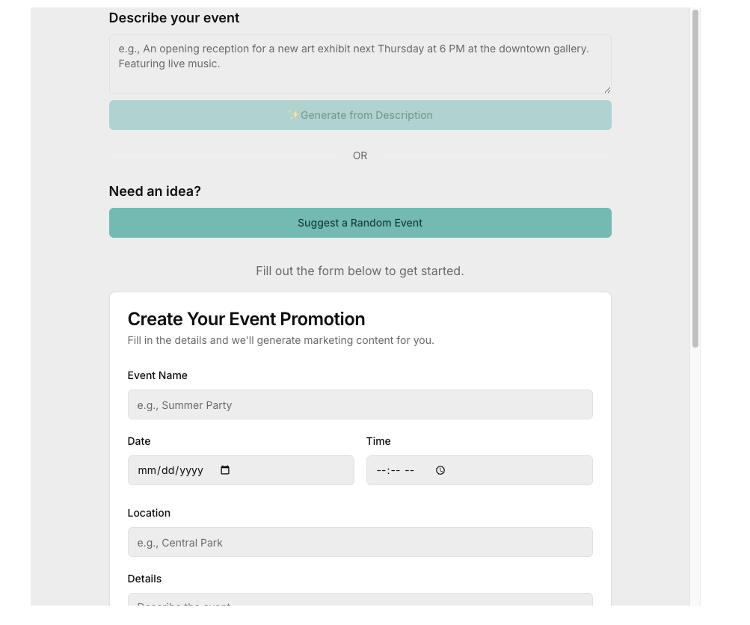Image resolution: width=750 pixels, height=625 pixels.
Task: Click into the Location input field
Action: click(360, 542)
